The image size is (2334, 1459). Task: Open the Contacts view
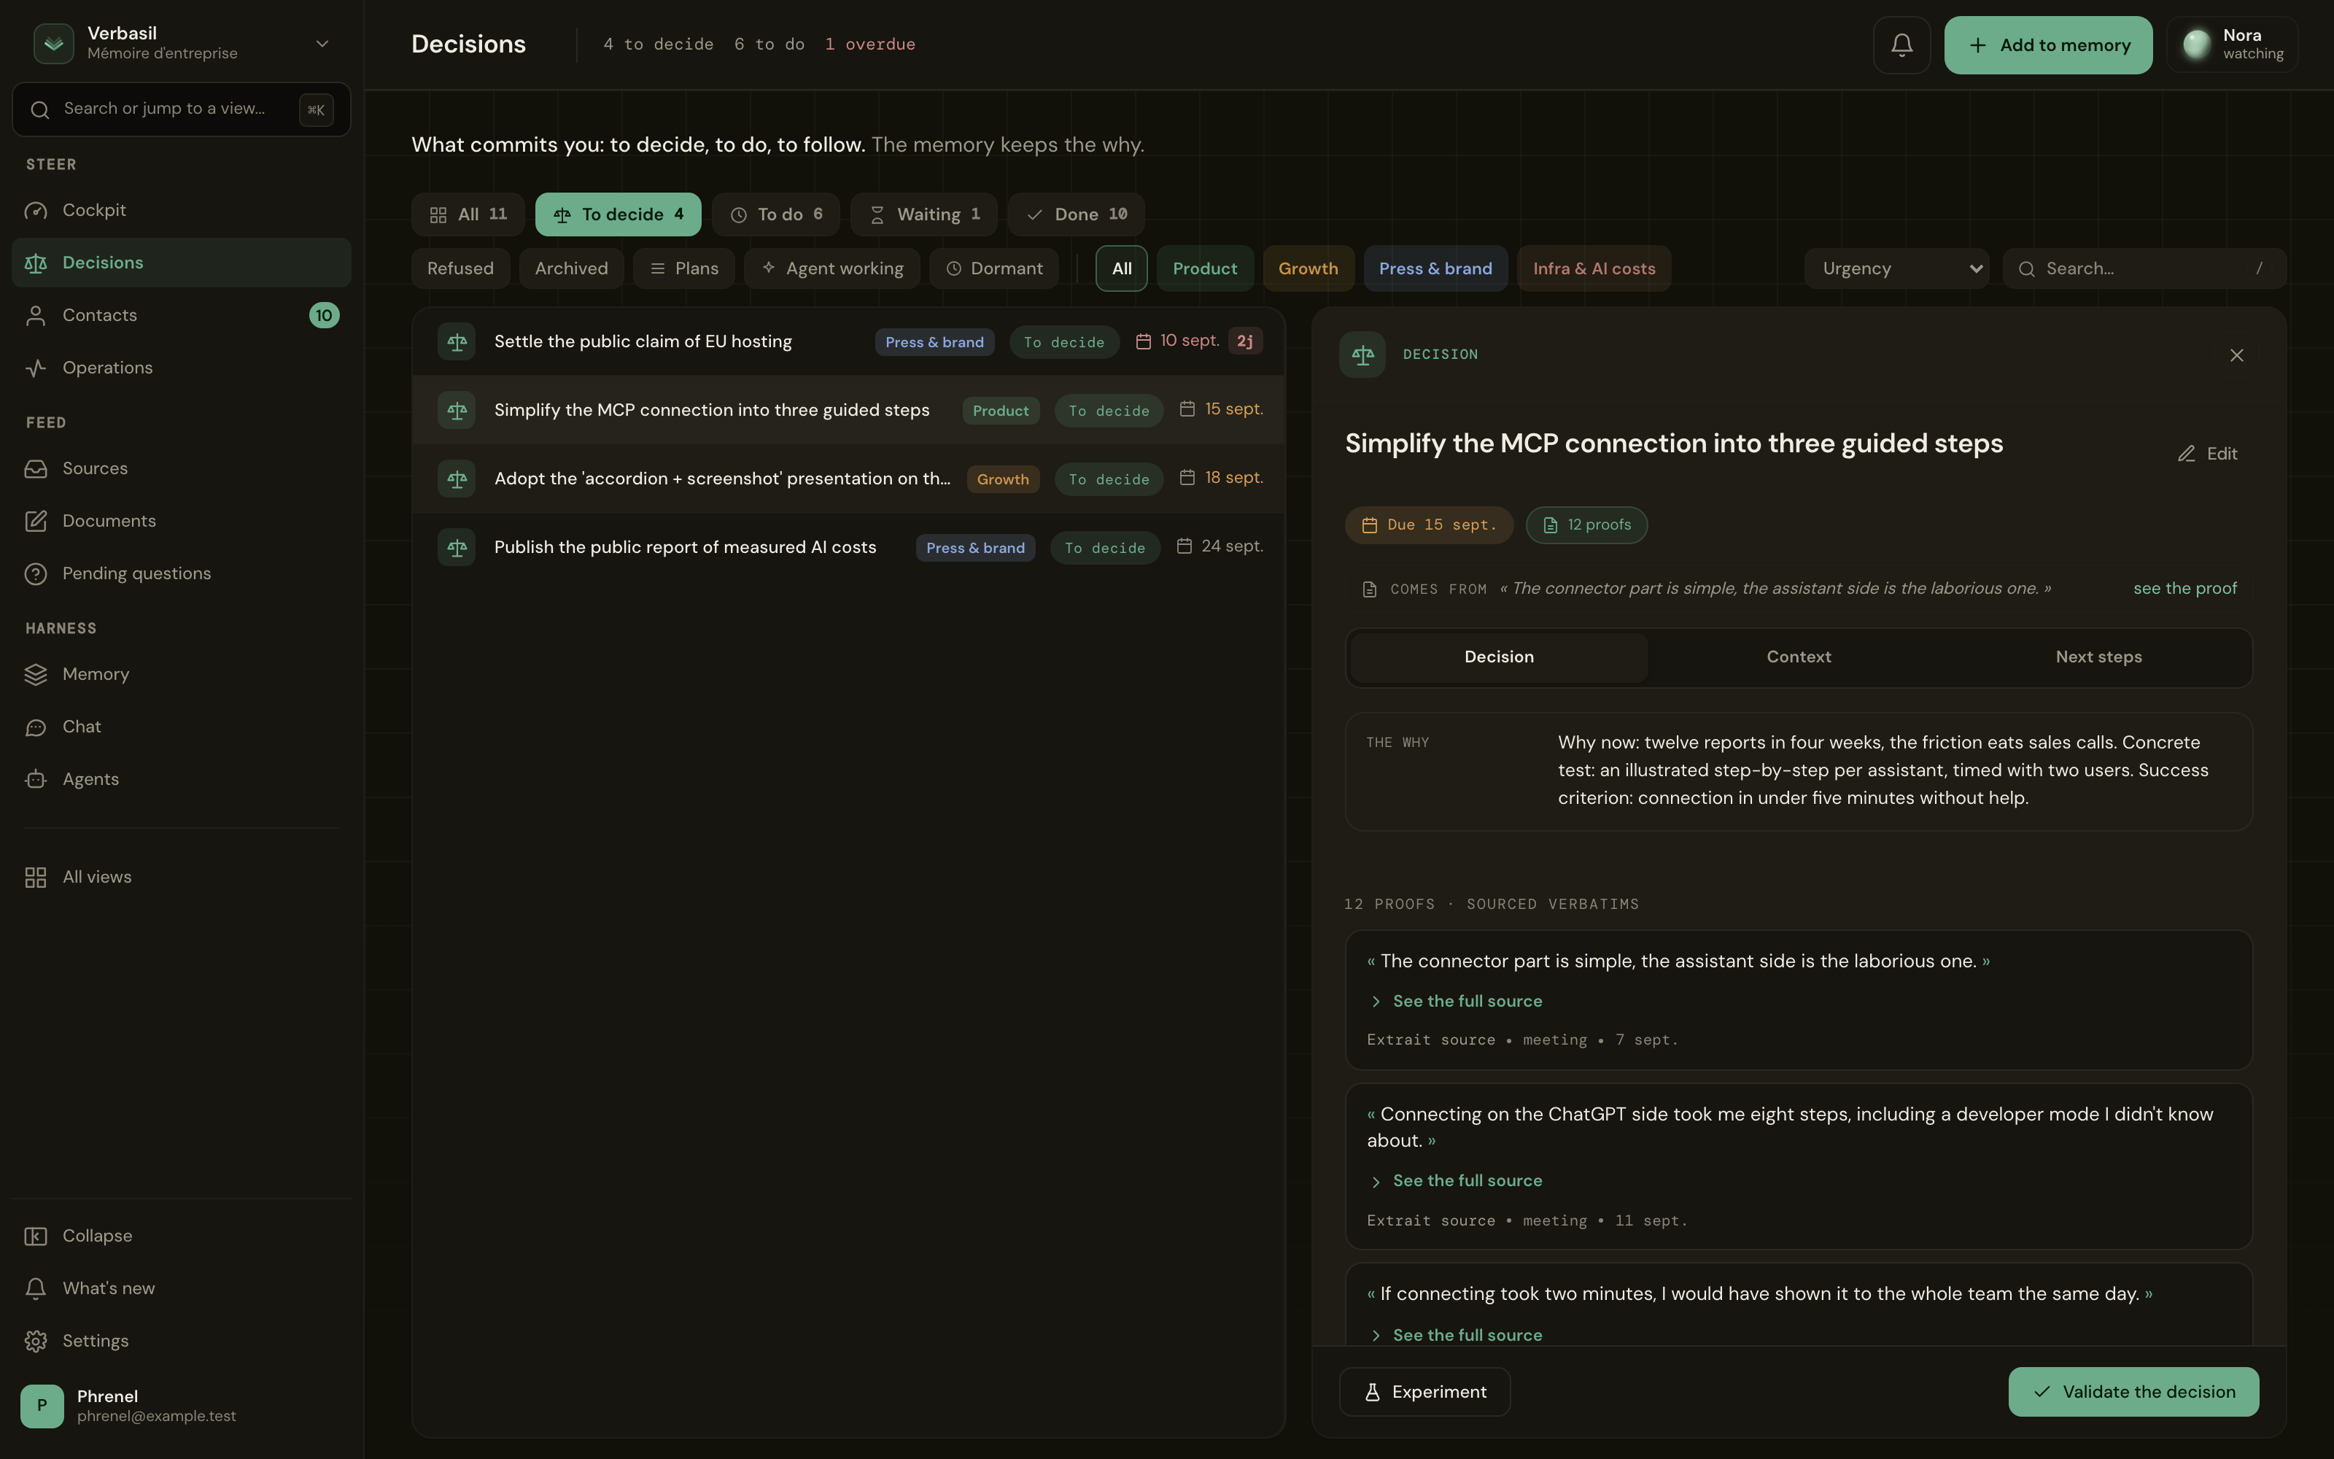pos(180,316)
